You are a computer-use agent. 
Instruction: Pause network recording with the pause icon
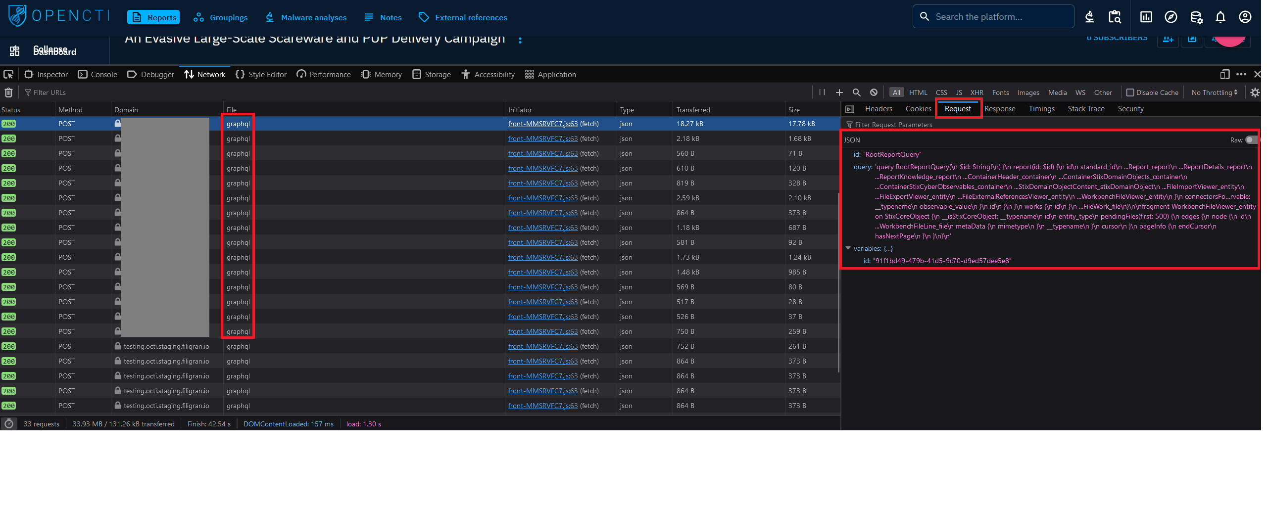(x=822, y=92)
